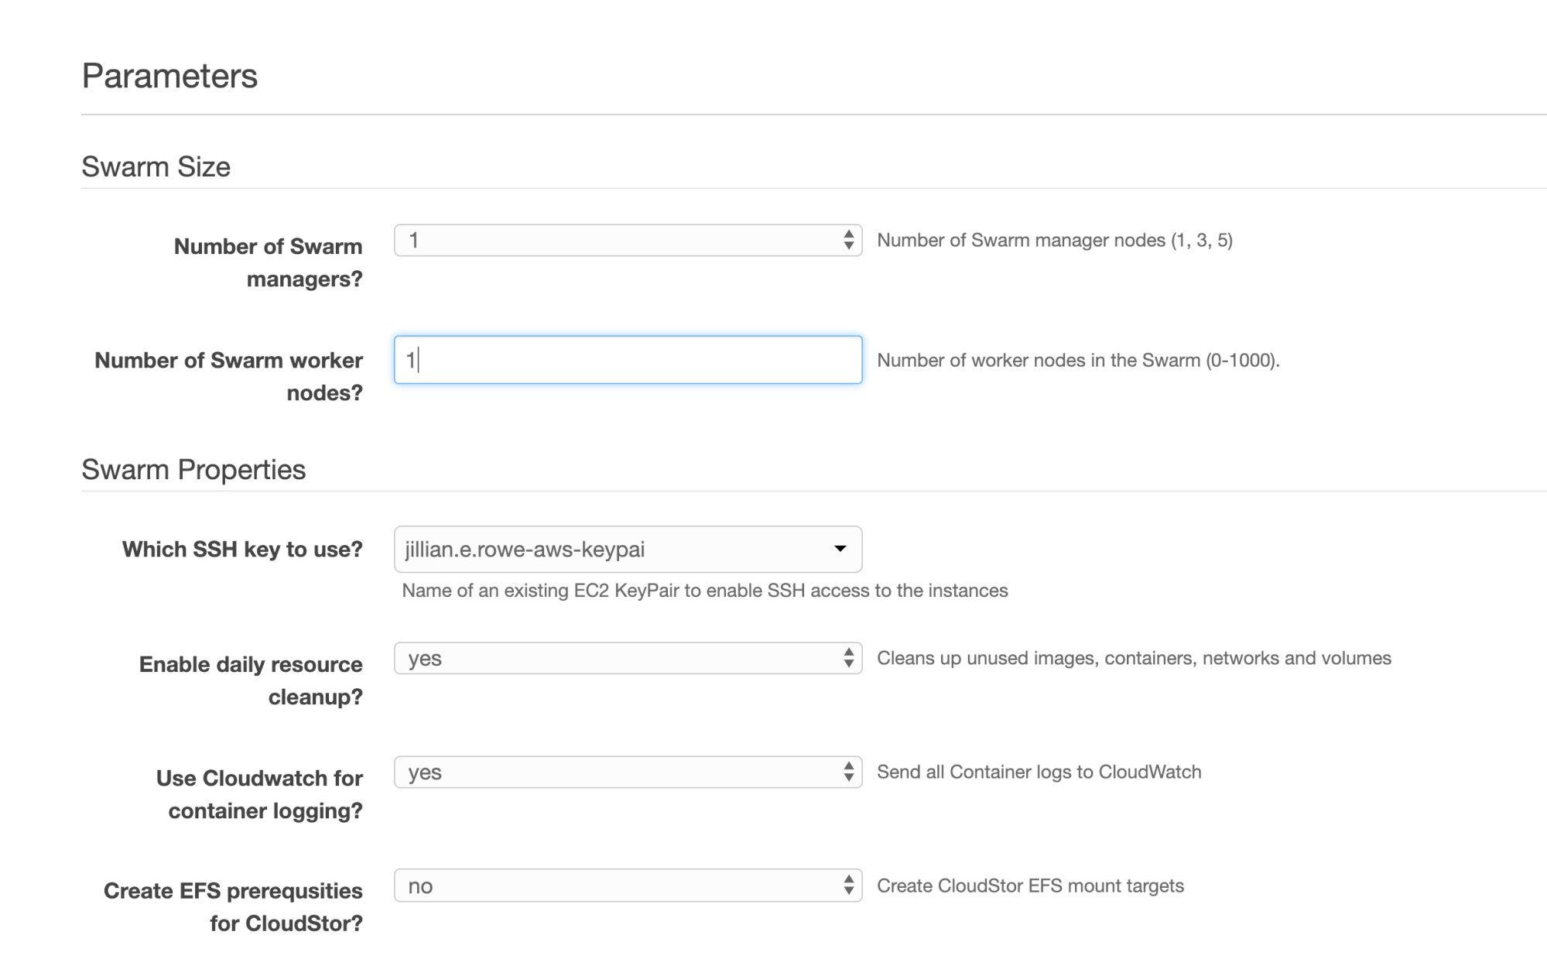Click arrows icon on Cloudwatch logging select
The image size is (1547, 966).
click(x=848, y=772)
